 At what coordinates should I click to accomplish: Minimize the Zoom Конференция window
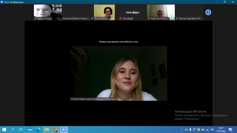(217, 2)
